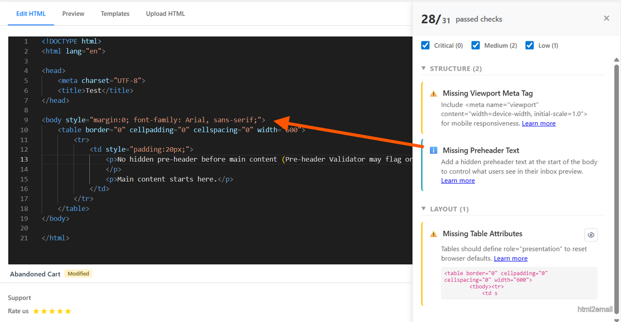Open the Templates tab
This screenshot has height=322, width=621.
tap(115, 13)
